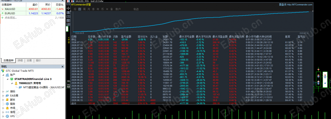
Task: Open the question-mark help icon in MTCommander sidebar
Action: (68, 16)
